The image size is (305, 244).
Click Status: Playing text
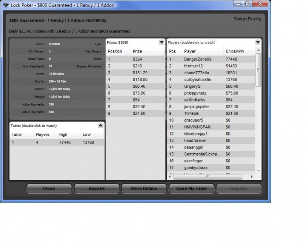point(247,19)
